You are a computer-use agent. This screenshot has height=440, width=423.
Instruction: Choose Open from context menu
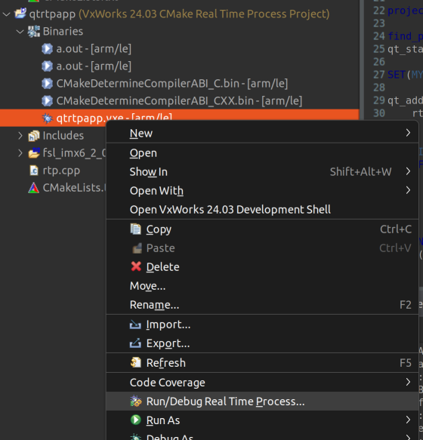click(262, 153)
